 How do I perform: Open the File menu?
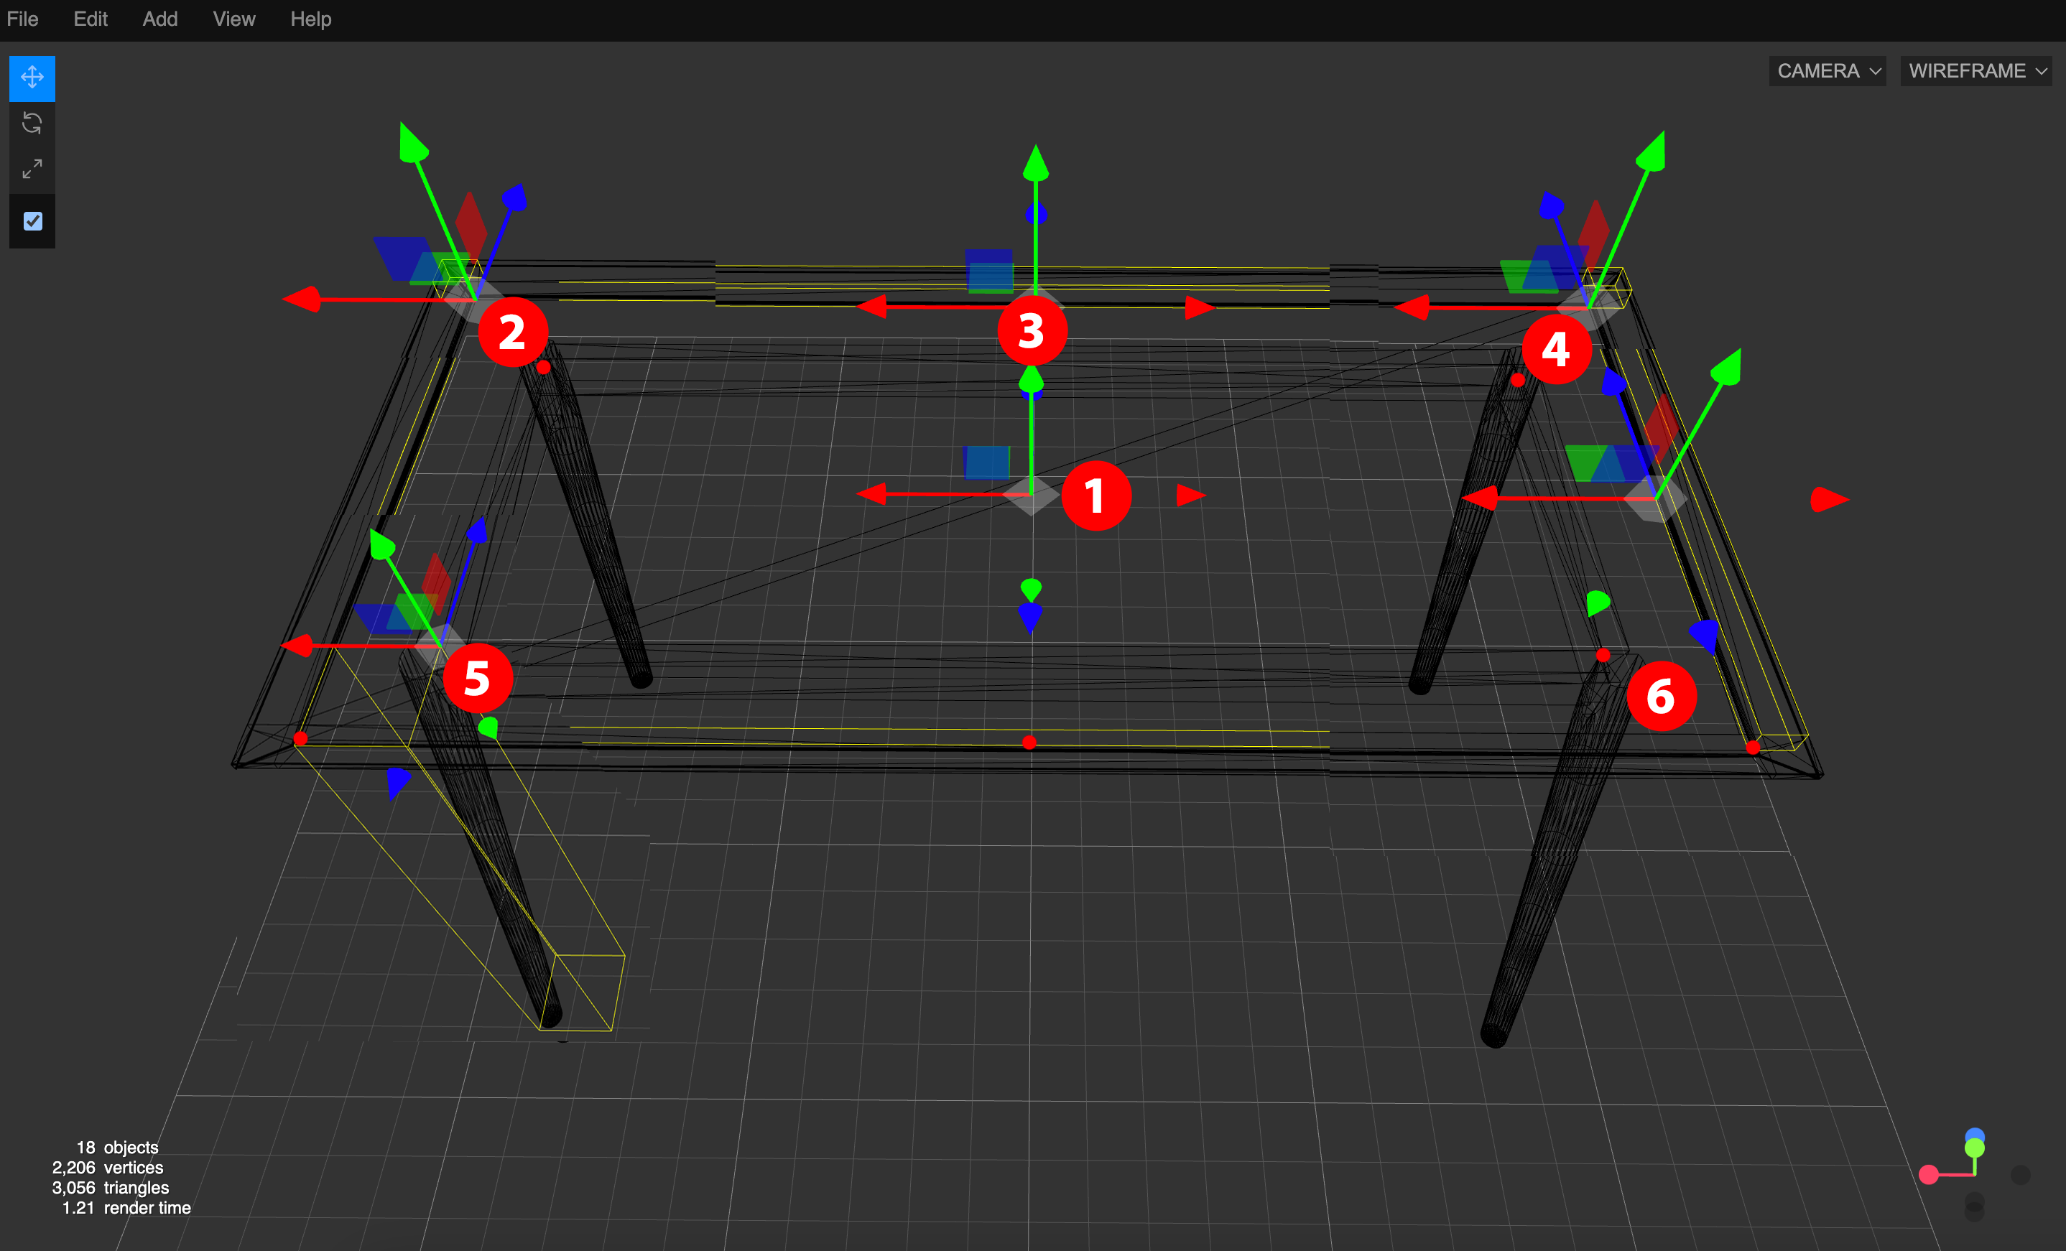[x=23, y=19]
